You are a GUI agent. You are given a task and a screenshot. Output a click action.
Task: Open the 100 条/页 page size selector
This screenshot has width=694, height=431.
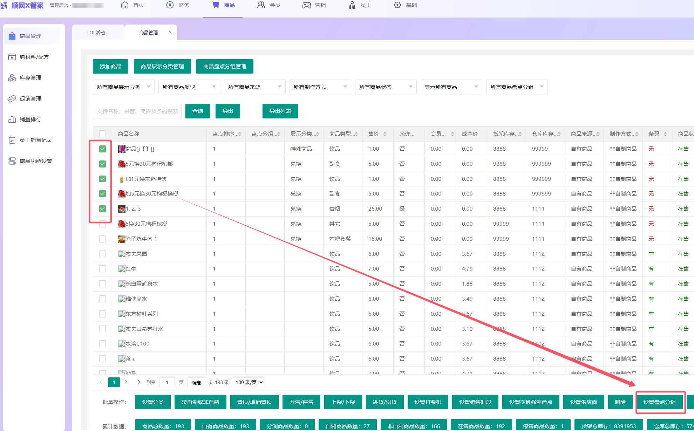[x=249, y=382]
